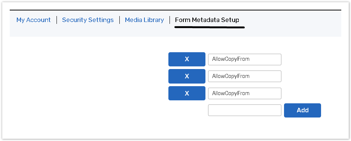The height and width of the screenshot is (141, 351).
Task: Focus the first AllowCopyFrom text field
Action: (245, 59)
